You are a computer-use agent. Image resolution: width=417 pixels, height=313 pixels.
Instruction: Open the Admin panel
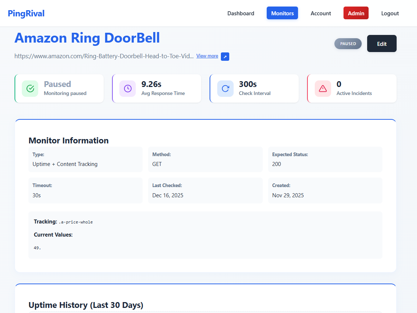[x=356, y=13]
